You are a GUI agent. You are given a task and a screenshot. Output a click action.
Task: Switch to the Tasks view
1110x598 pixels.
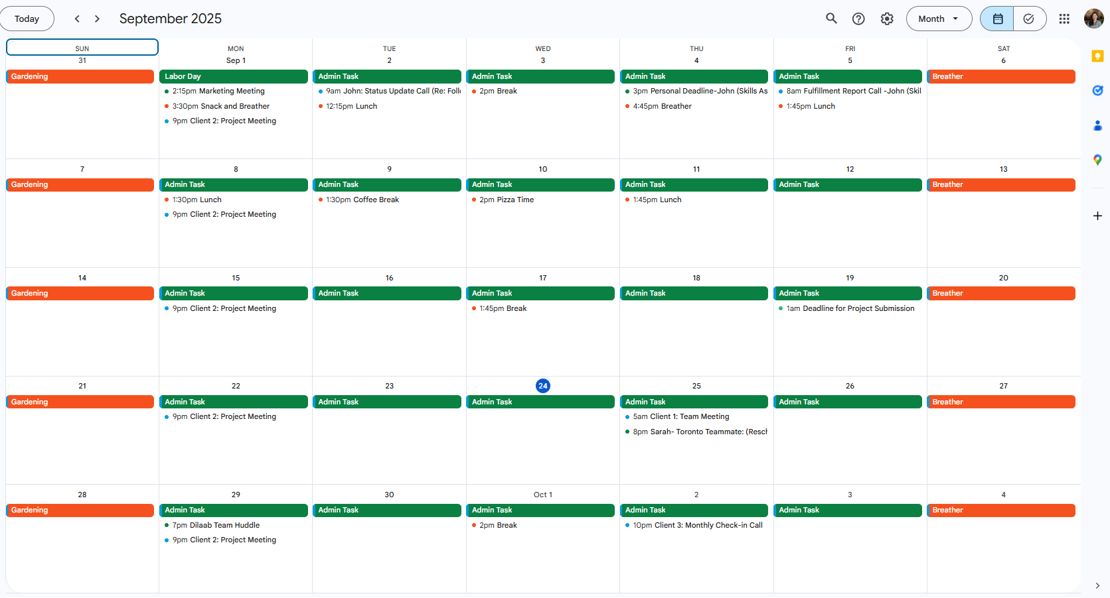pyautogui.click(x=1030, y=19)
